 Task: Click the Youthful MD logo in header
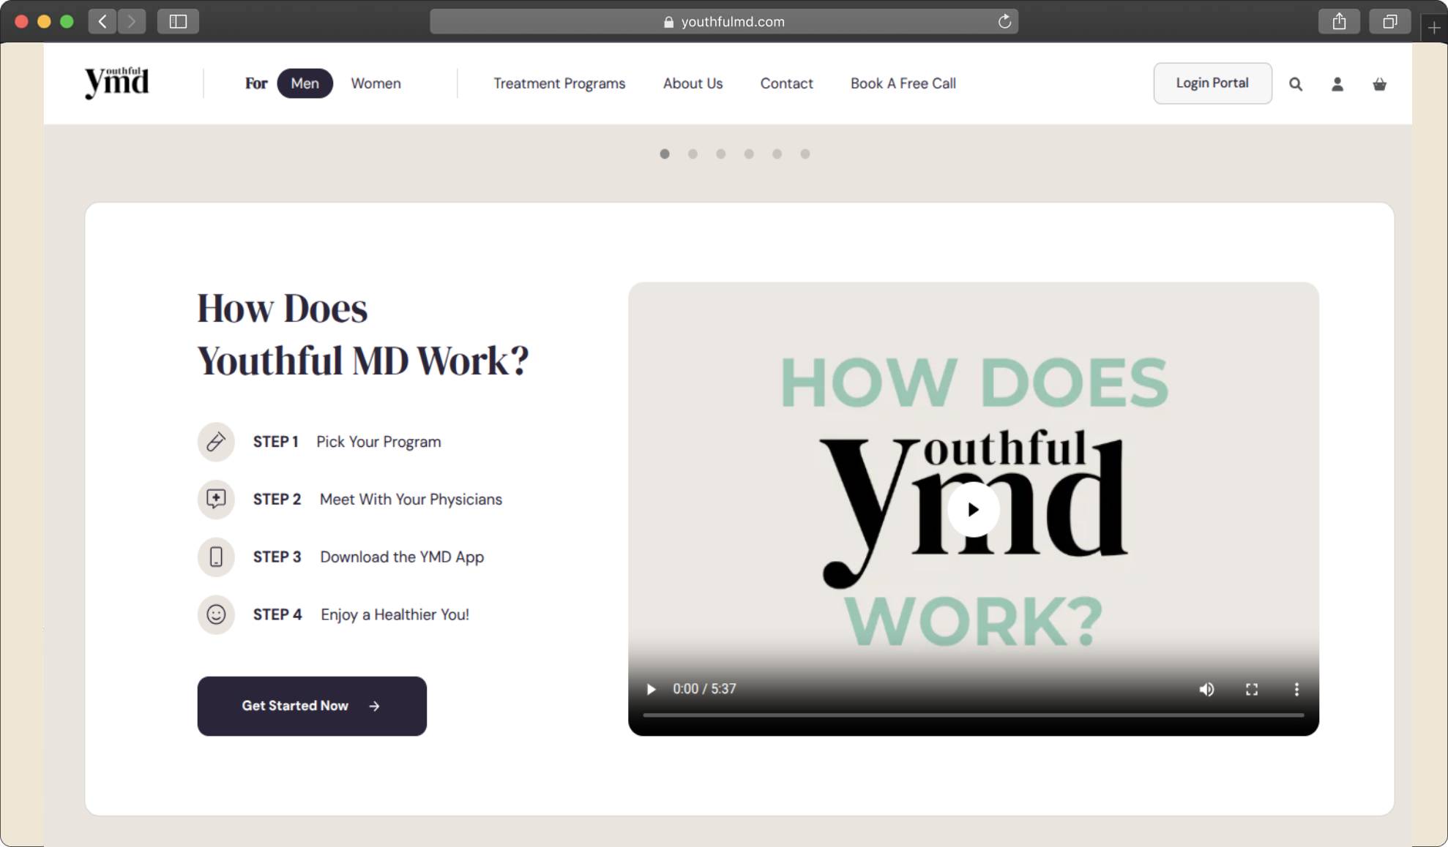coord(117,83)
